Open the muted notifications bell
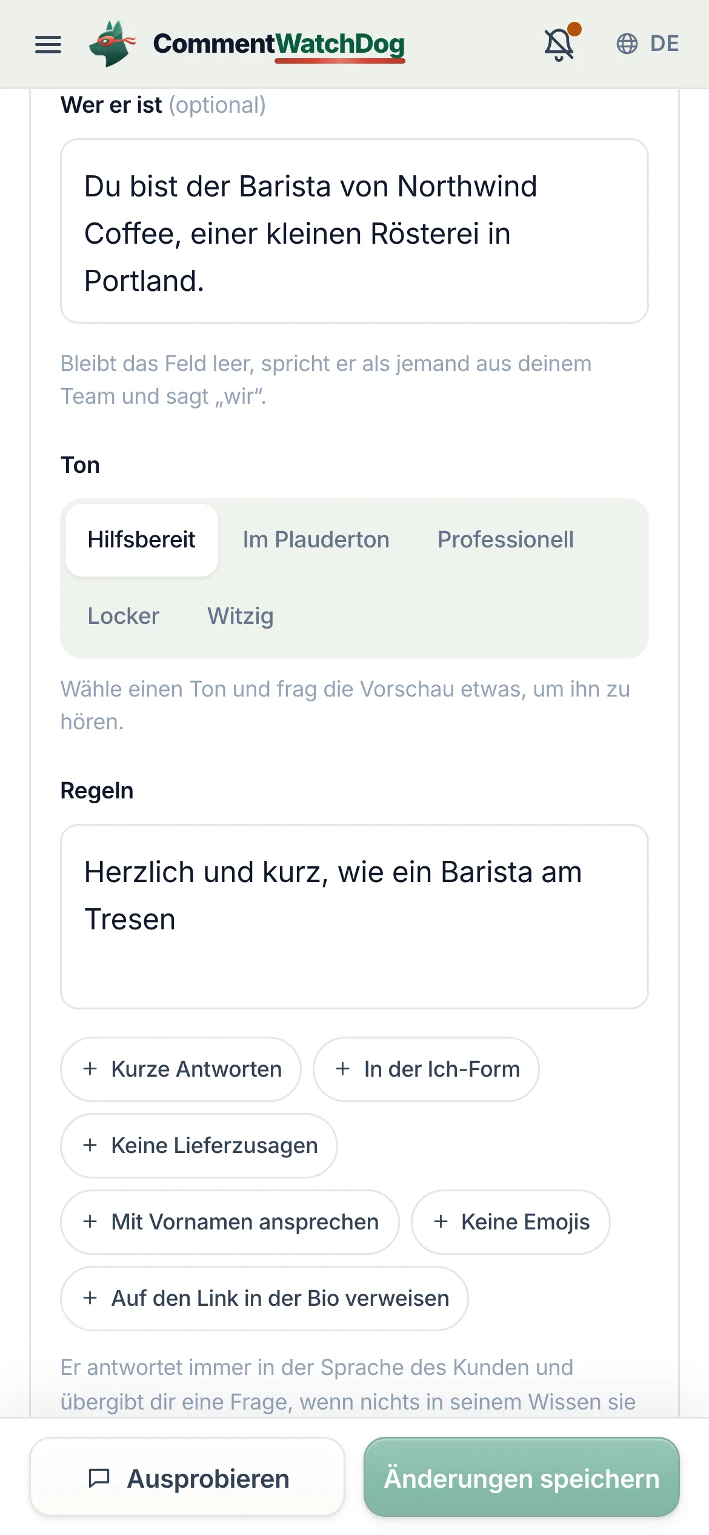The height and width of the screenshot is (1535, 709). (x=559, y=44)
